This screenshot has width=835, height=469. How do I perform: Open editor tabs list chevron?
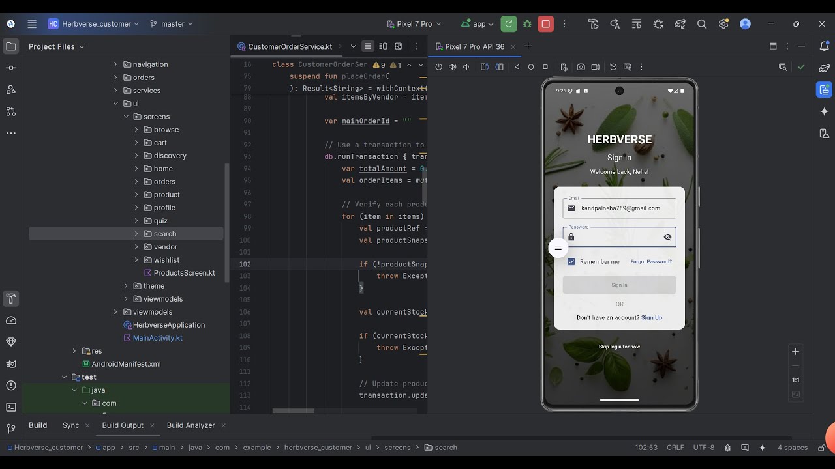(x=354, y=46)
